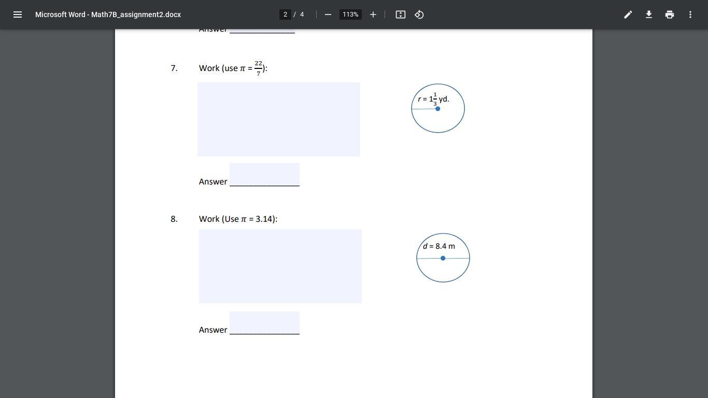The width and height of the screenshot is (708, 398).
Task: Click the answer field for question 8
Action: click(264, 323)
